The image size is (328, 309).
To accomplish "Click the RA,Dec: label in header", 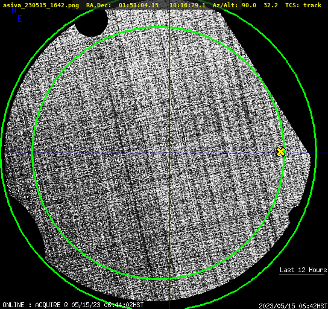I will [x=99, y=5].
